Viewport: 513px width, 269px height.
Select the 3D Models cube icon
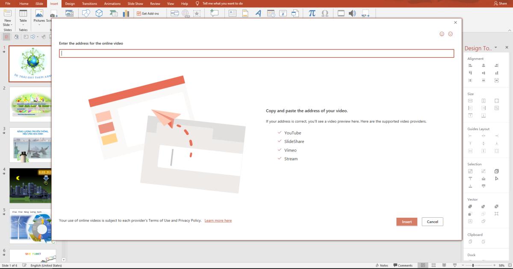(x=99, y=13)
